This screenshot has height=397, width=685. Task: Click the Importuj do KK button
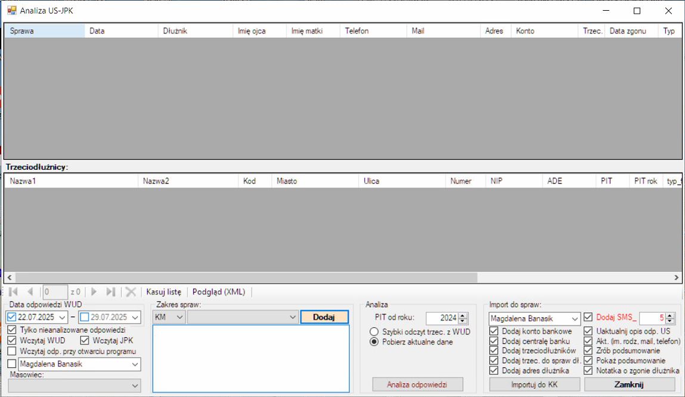point(534,384)
